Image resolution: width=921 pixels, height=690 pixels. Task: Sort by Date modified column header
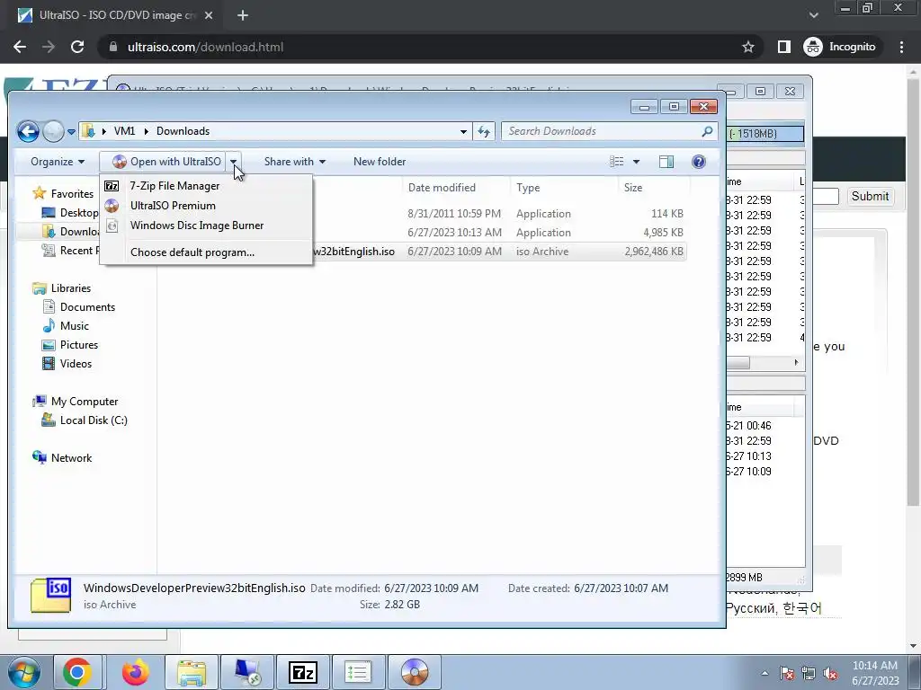456,188
